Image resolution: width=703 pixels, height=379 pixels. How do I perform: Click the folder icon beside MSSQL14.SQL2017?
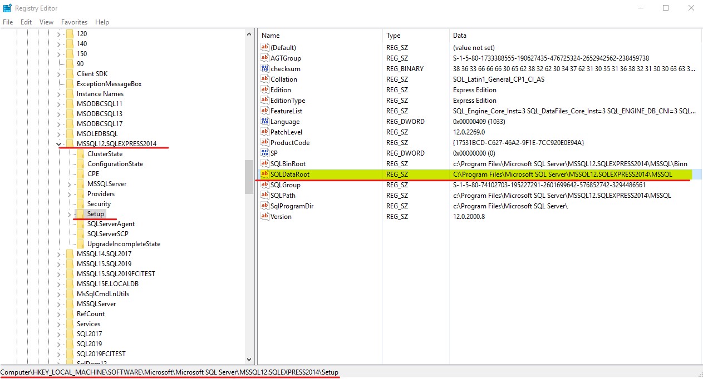point(70,254)
